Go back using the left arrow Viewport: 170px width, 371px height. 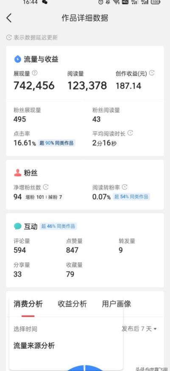tap(9, 18)
